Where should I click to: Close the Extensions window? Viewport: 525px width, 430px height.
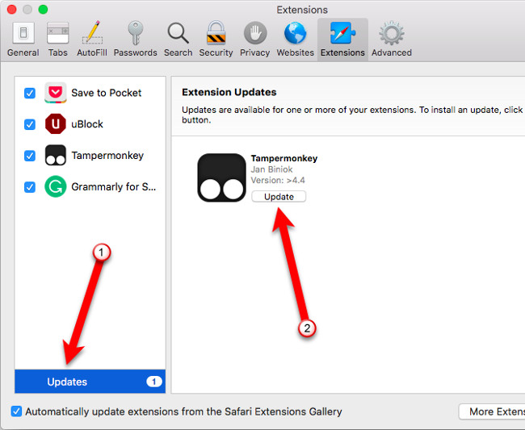12,10
